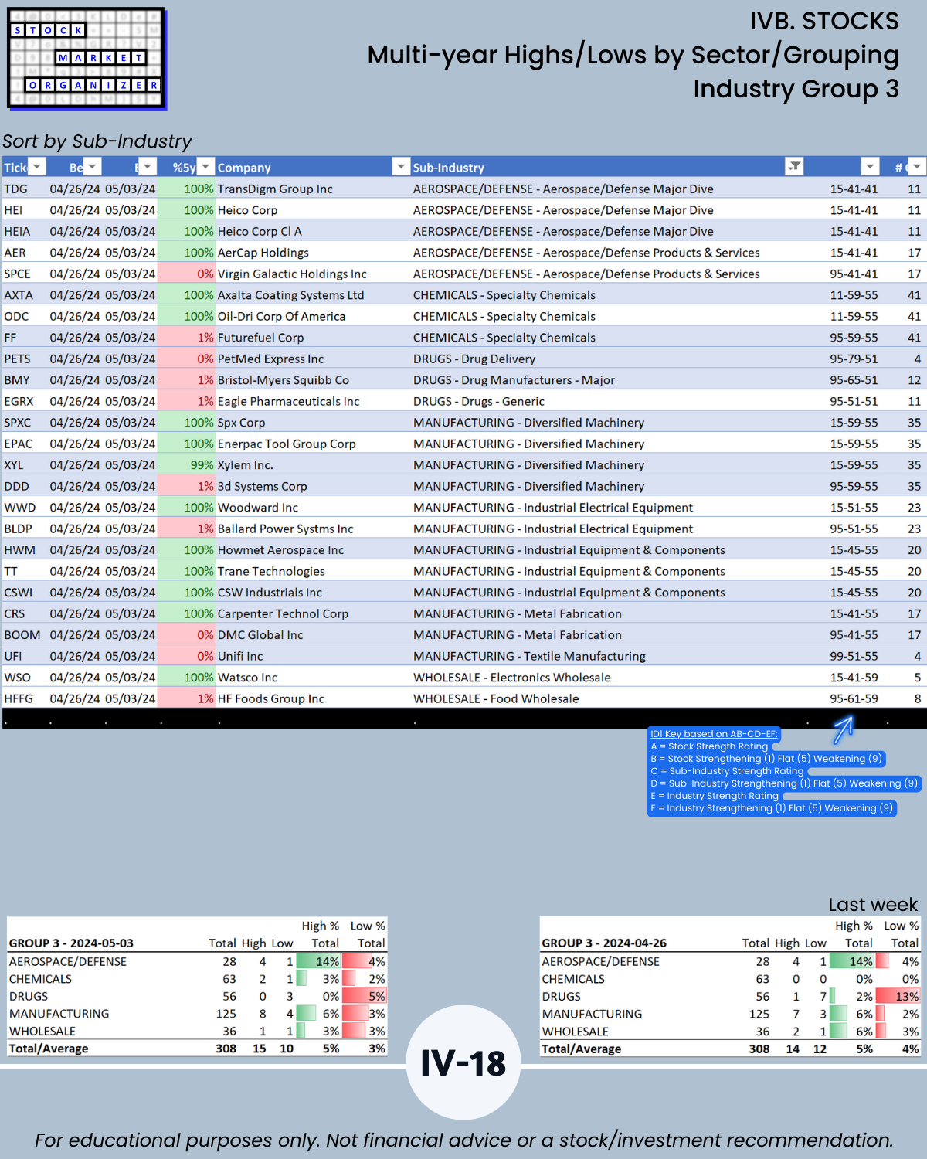Click CHEMICALS row label in last week table
This screenshot has width=927, height=1159.
click(x=573, y=979)
